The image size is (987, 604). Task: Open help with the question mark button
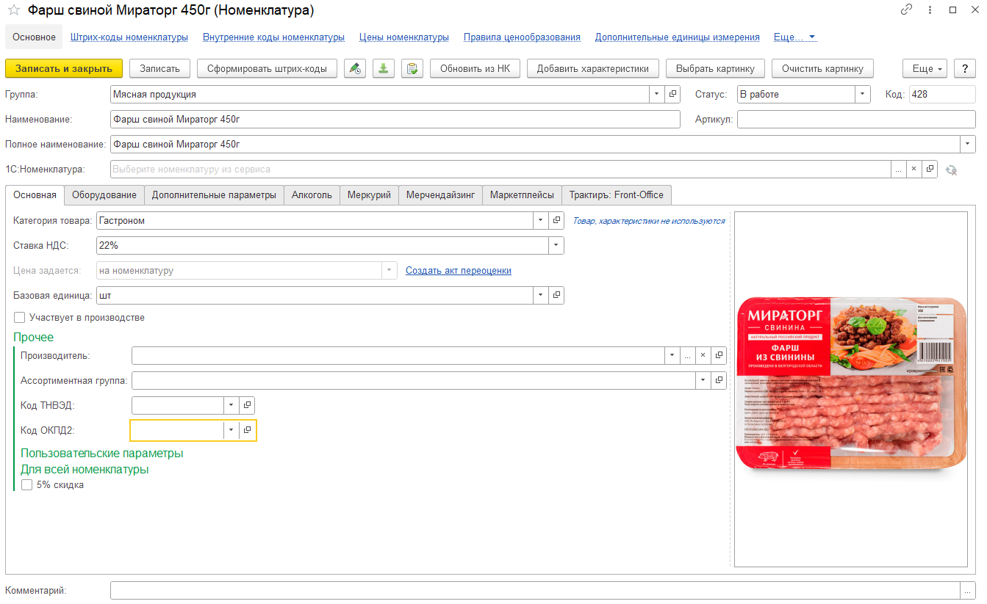(x=964, y=68)
